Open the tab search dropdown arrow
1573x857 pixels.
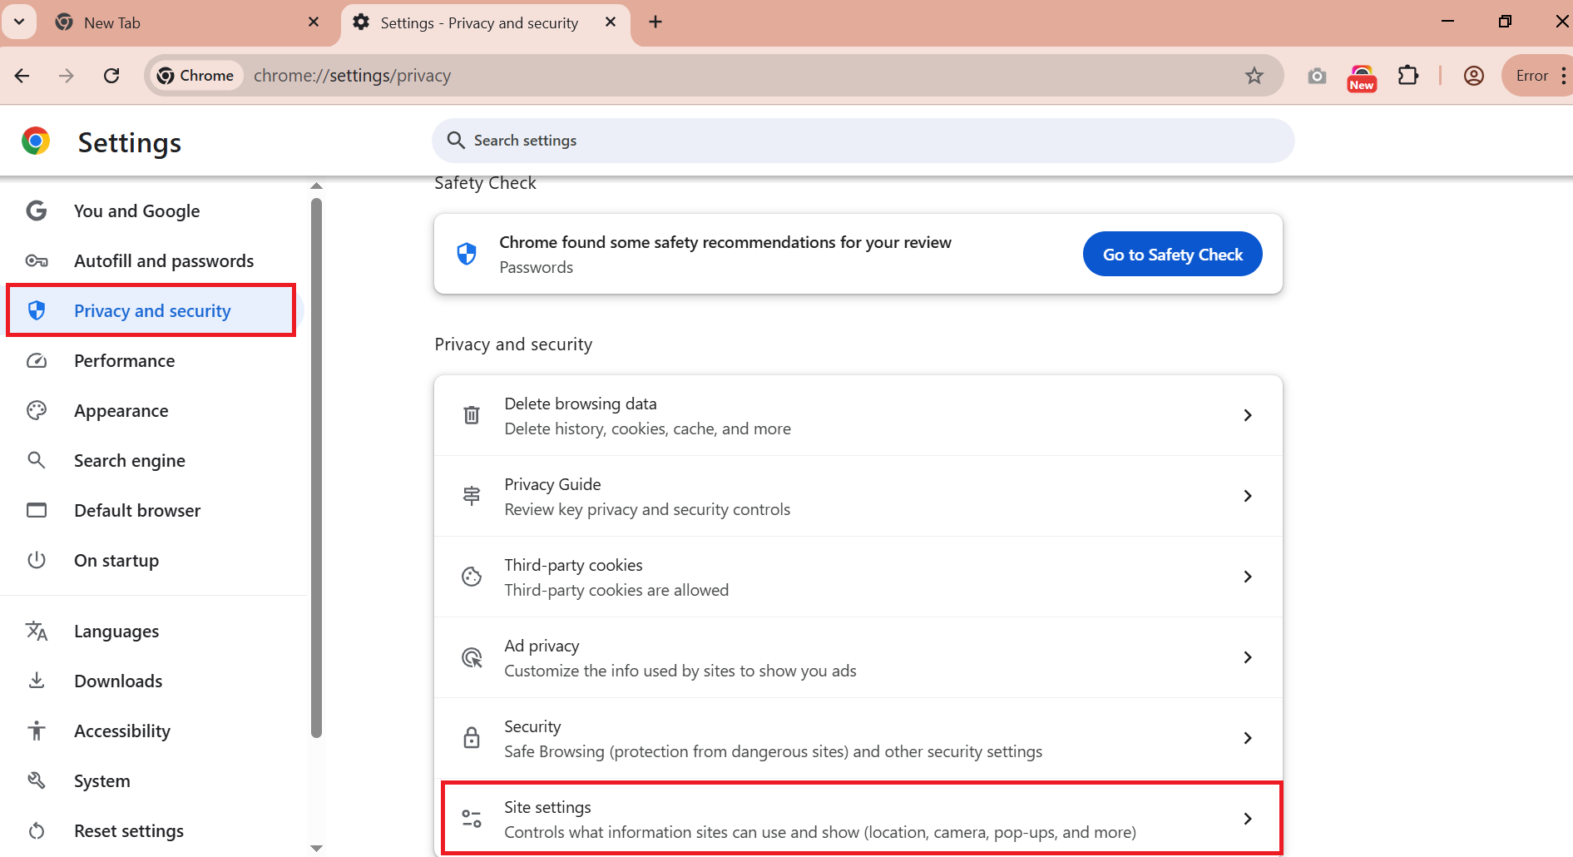point(19,22)
